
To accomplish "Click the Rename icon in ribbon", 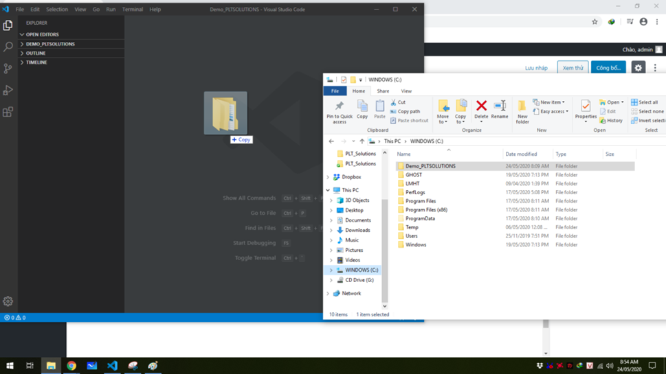I will (500, 110).
